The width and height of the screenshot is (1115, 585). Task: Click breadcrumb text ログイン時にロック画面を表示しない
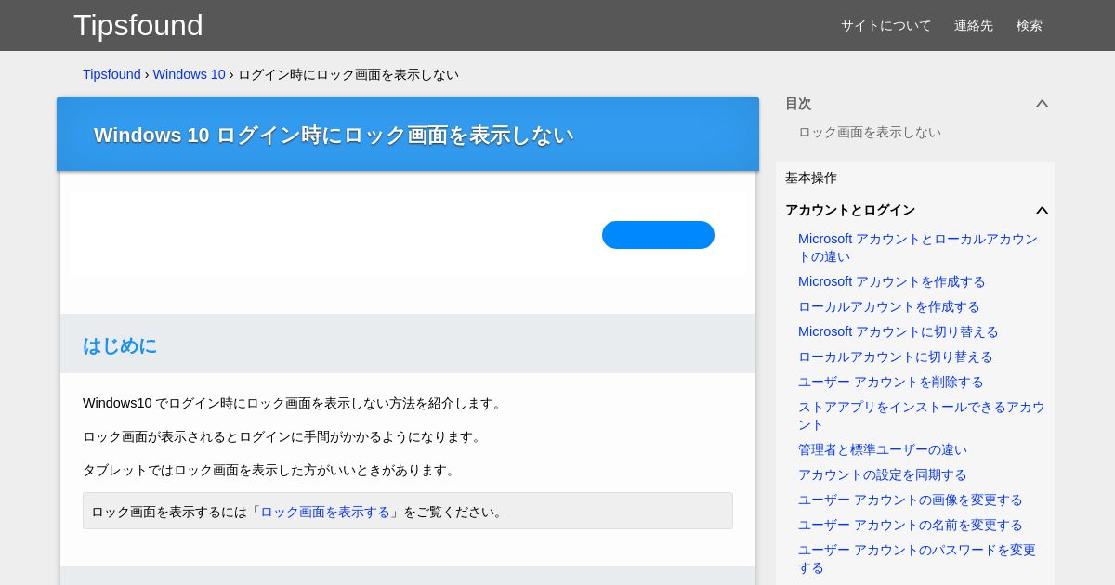[348, 74]
